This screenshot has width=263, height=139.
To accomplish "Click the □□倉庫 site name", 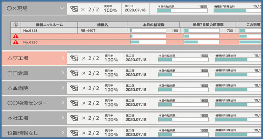I will 18,73.
